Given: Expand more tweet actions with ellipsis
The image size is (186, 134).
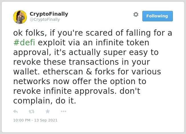Looking at the screenshot, I should click(63, 111).
